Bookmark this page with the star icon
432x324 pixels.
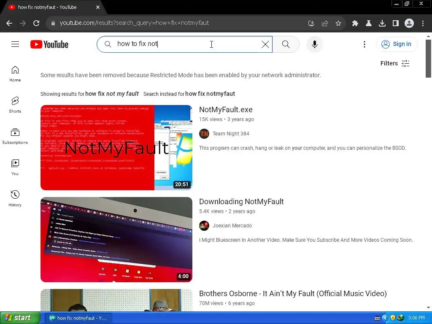(338, 24)
